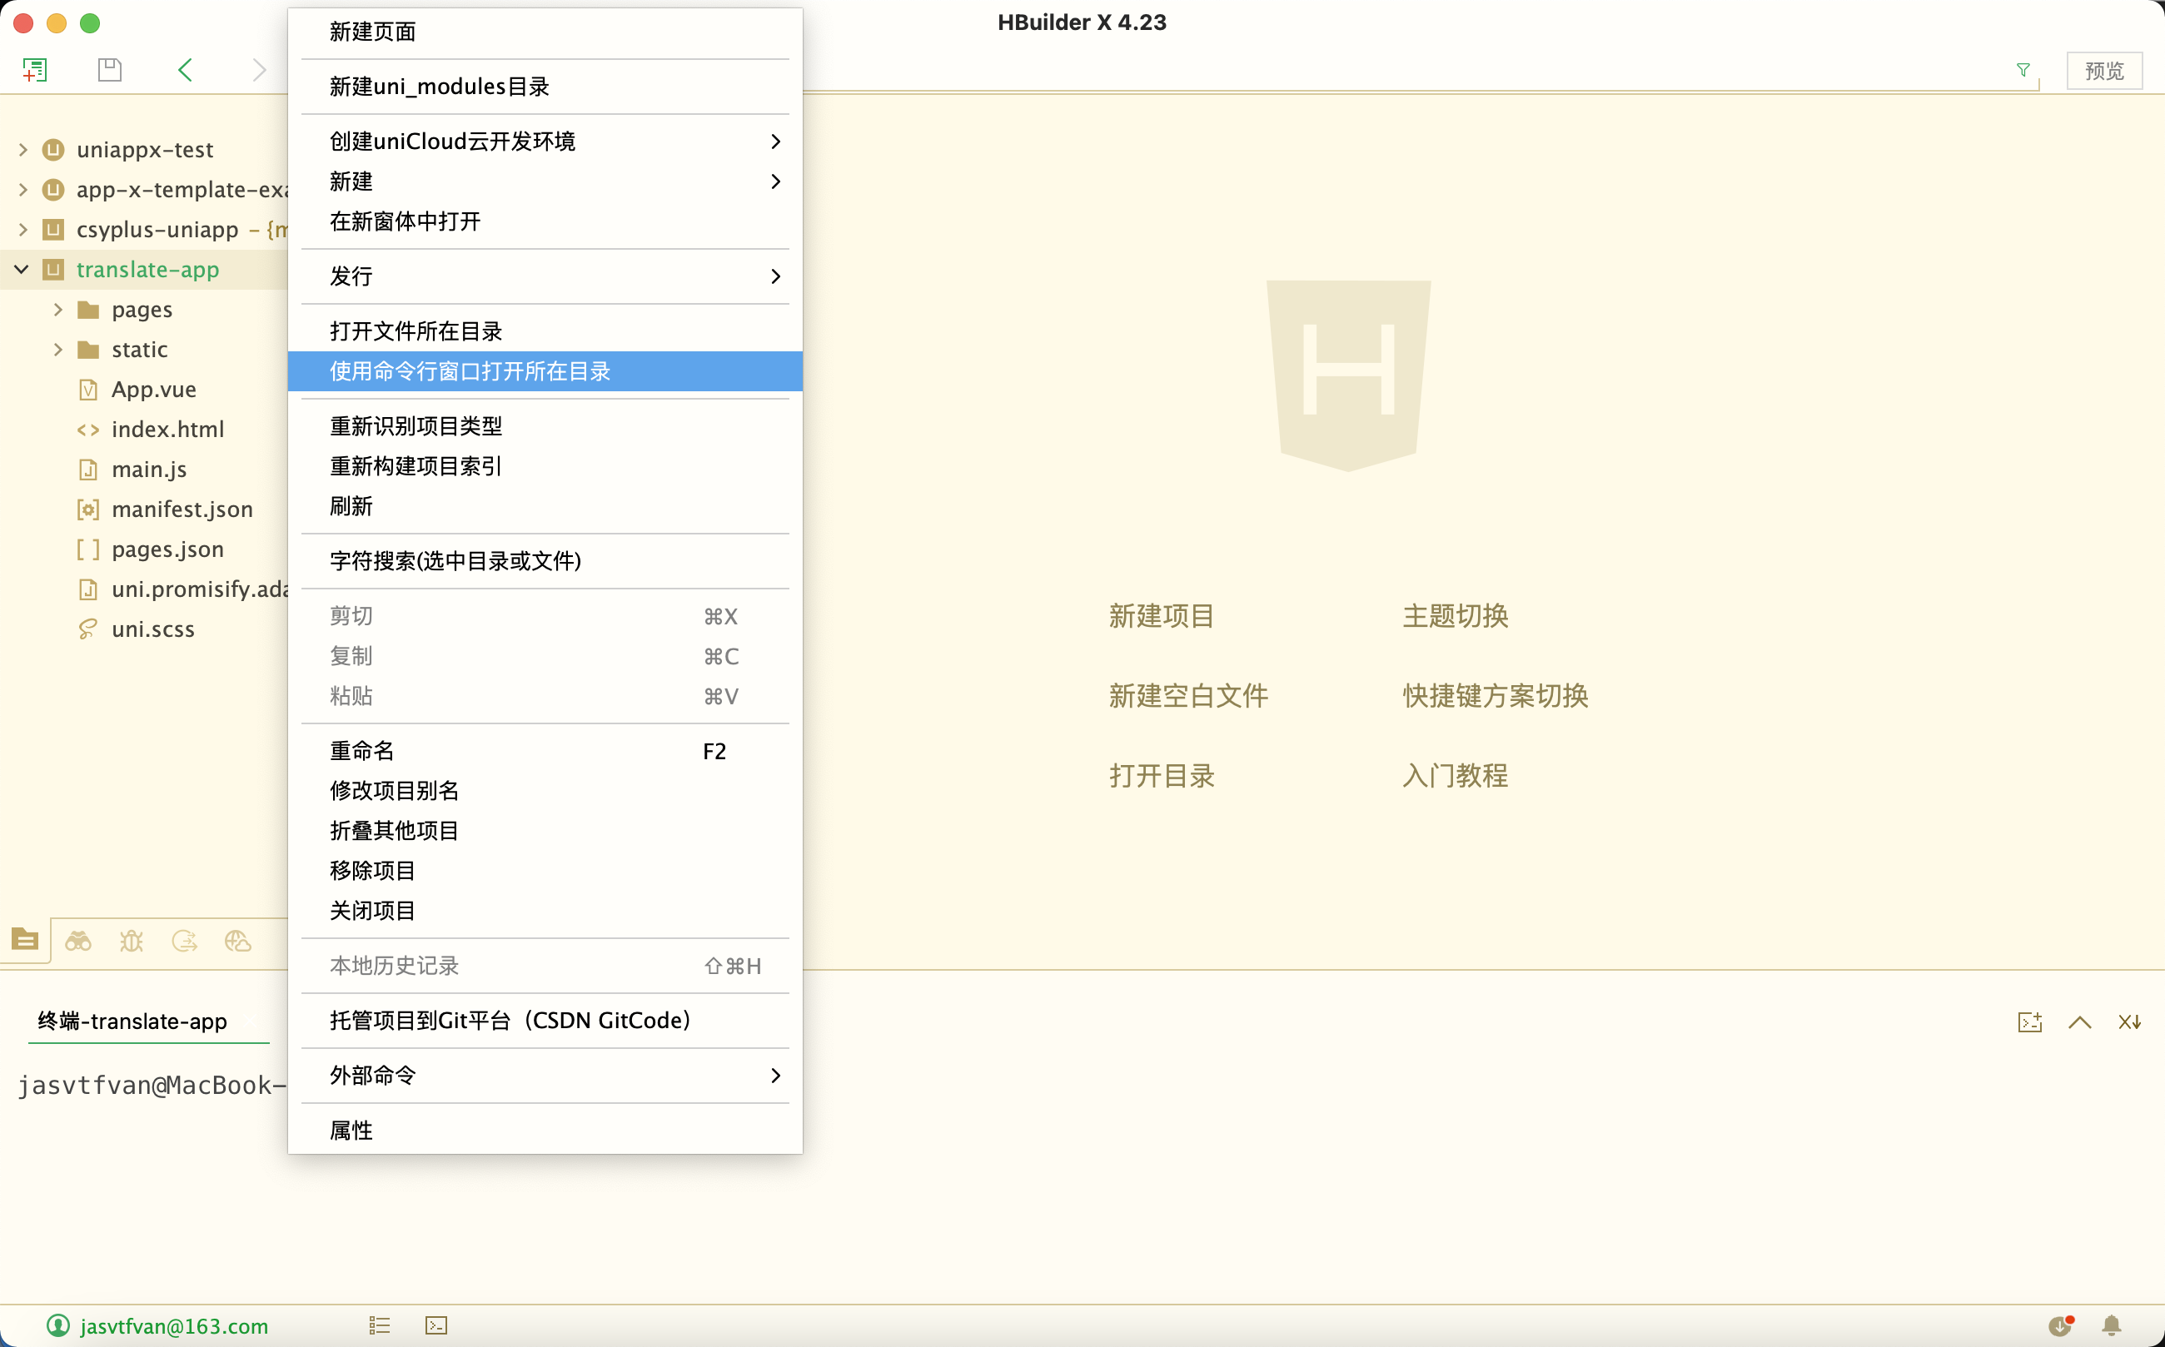The image size is (2165, 1347).
Task: Choose 折叠其他项目 menu item
Action: pos(545,831)
